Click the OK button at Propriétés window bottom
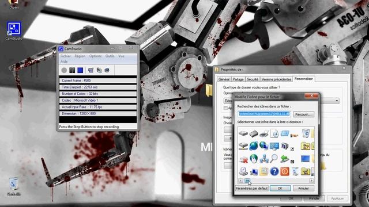369x207 pixels. pos(291,198)
